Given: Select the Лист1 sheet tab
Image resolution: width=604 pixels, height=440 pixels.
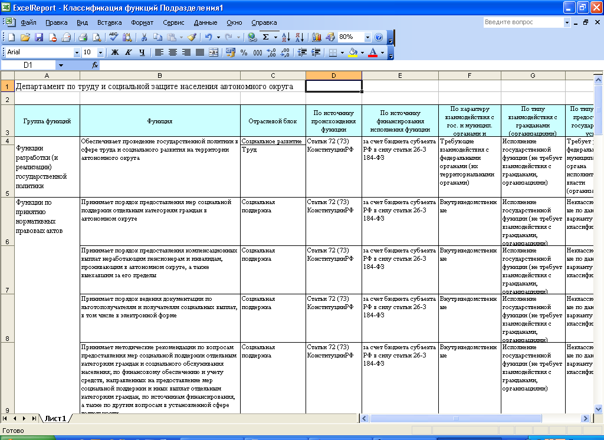Looking at the screenshot, I should (55, 418).
